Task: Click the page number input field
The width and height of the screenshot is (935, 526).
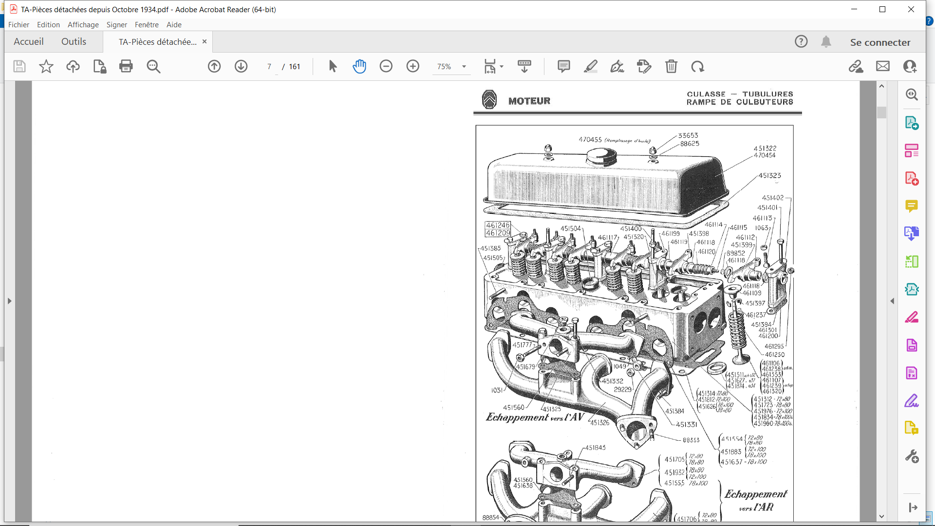Action: coord(269,67)
